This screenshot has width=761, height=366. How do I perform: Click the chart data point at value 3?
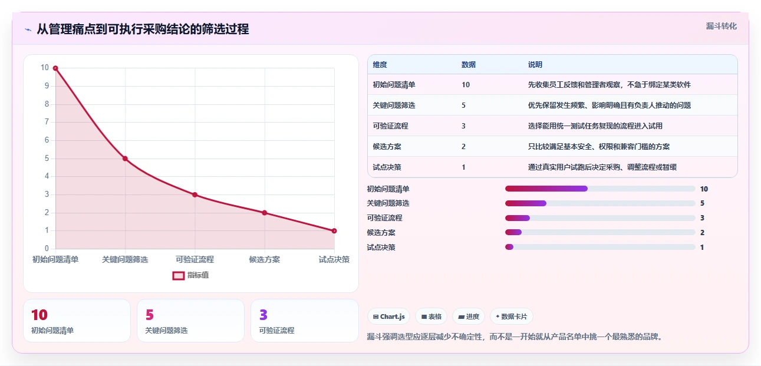[195, 195]
